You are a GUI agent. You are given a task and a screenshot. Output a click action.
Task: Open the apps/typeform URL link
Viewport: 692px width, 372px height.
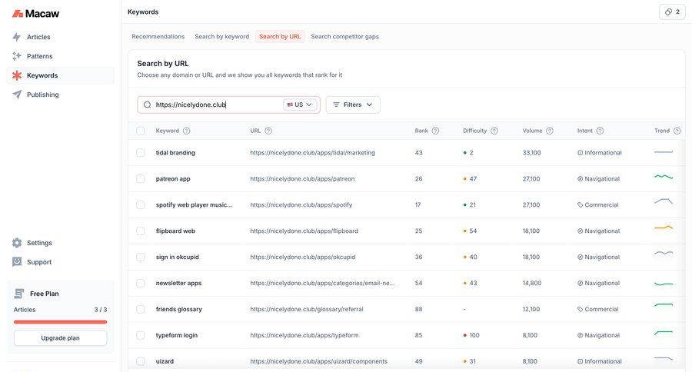tap(304, 335)
